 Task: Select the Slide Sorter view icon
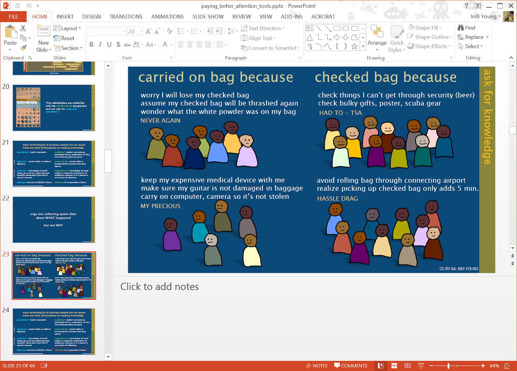(394, 366)
